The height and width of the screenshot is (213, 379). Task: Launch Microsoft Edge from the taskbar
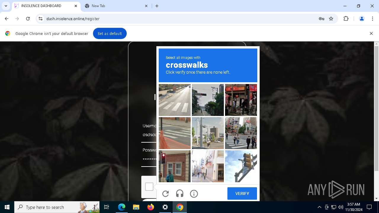[x=122, y=207]
